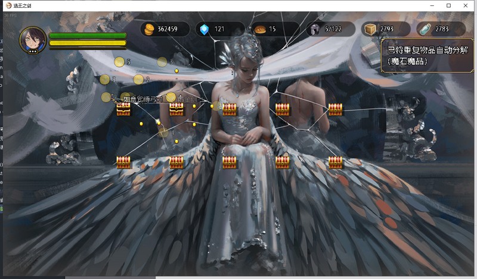Click the green health bar
This screenshot has width=477, height=279.
click(x=88, y=36)
